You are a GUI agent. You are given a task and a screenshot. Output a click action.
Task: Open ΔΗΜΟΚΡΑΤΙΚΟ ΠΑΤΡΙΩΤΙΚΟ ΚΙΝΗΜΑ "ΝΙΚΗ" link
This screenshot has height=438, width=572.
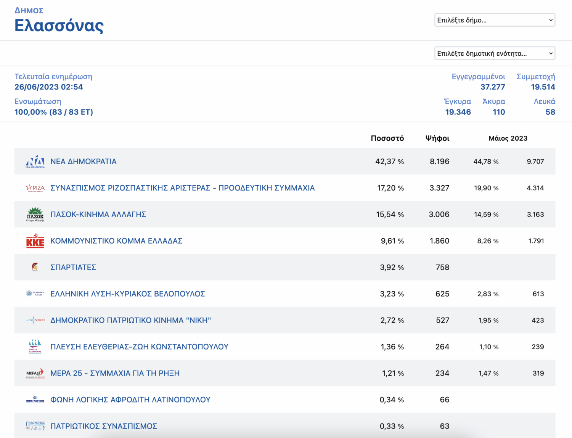131,320
